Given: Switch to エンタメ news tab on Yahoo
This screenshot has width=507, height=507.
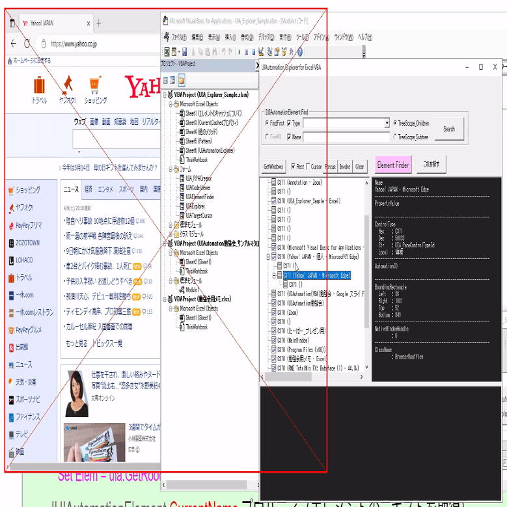Looking at the screenshot, I should 105,189.
